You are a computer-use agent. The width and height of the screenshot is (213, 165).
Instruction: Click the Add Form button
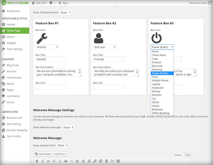60,154
